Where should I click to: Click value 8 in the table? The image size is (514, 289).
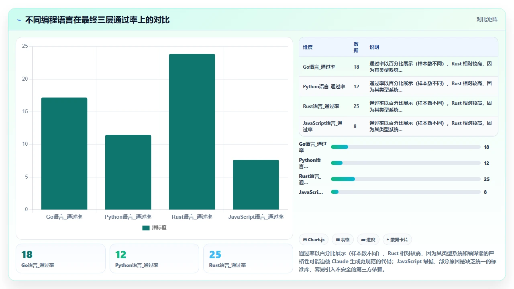click(355, 126)
